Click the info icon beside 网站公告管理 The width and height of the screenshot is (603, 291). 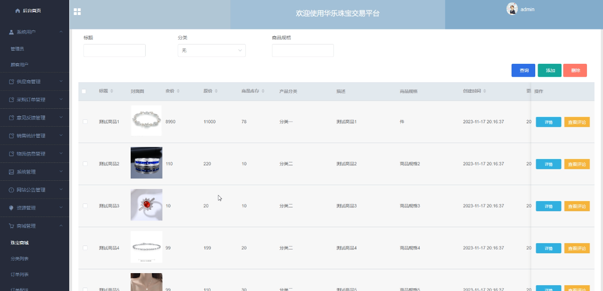(x=12, y=190)
